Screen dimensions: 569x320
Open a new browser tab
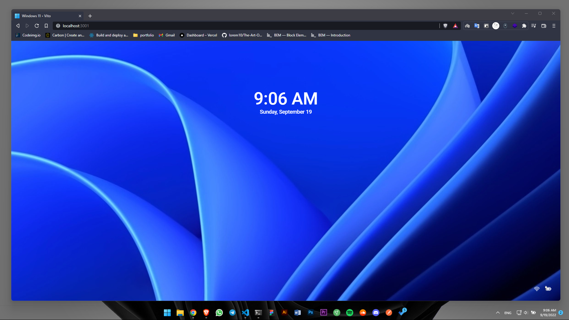90,16
